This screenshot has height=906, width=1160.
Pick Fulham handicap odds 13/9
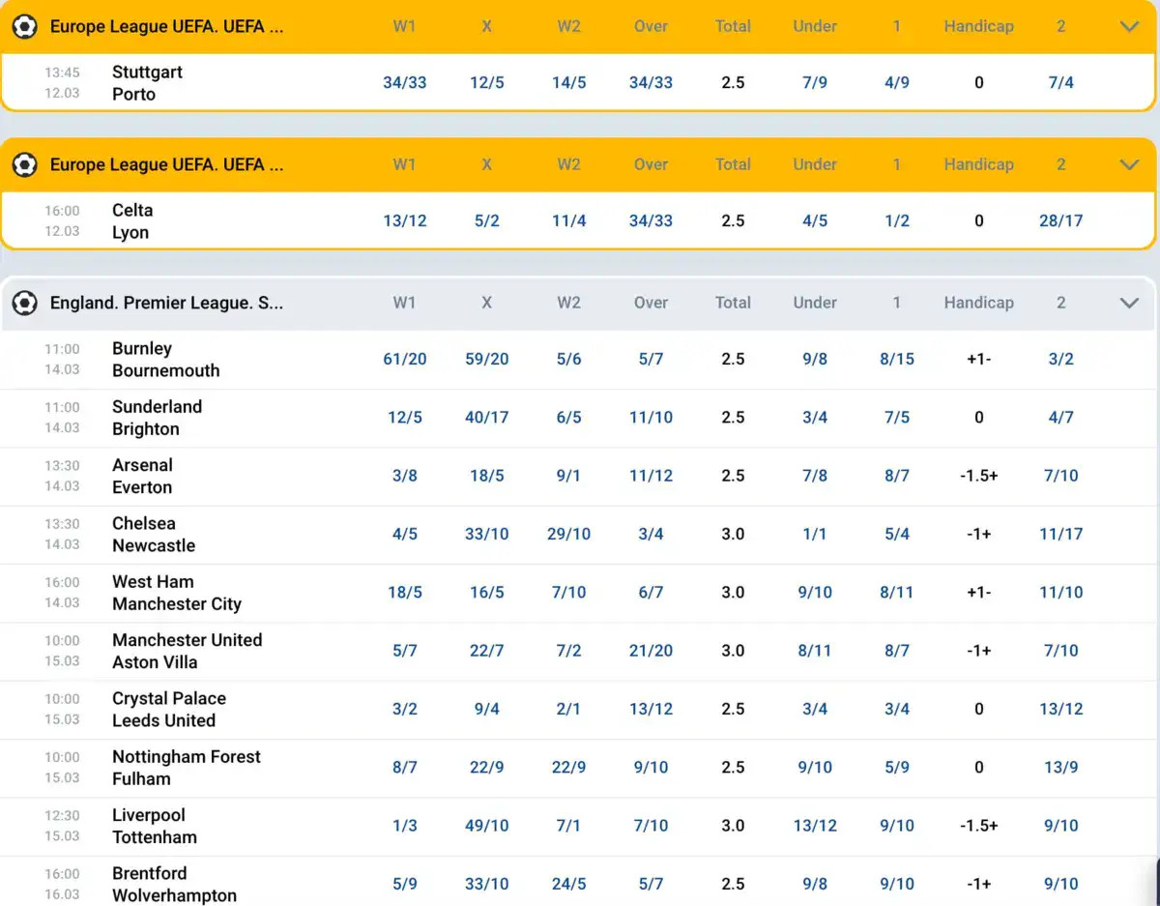click(x=1060, y=767)
